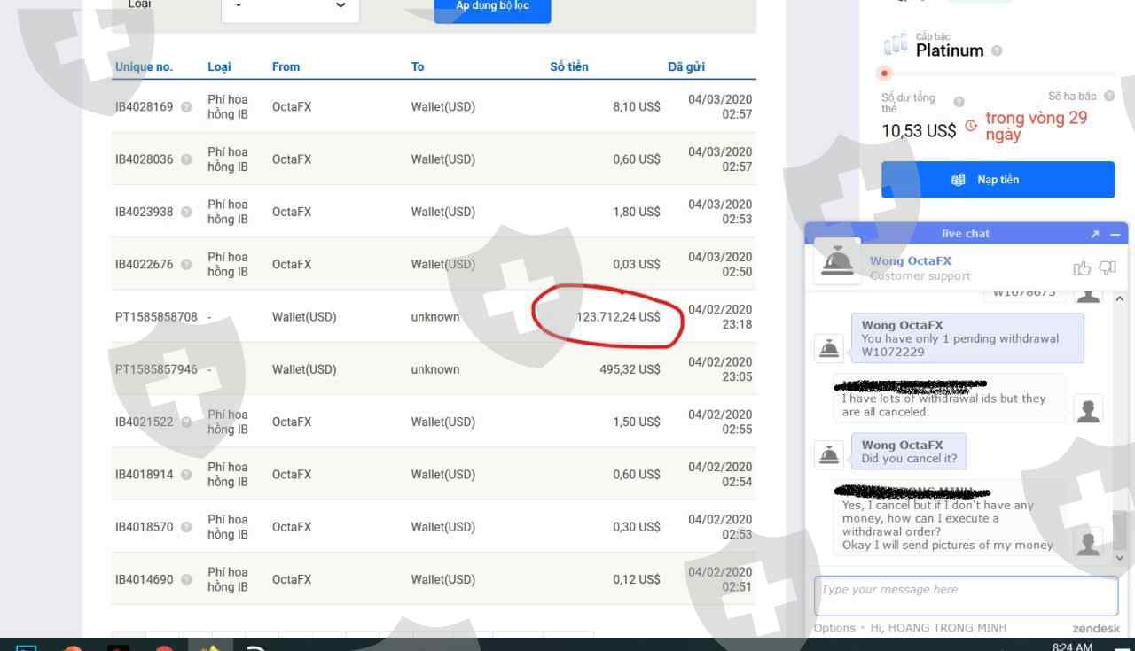
Task: Click the Nạp tiền deposit button
Action: pos(998,180)
